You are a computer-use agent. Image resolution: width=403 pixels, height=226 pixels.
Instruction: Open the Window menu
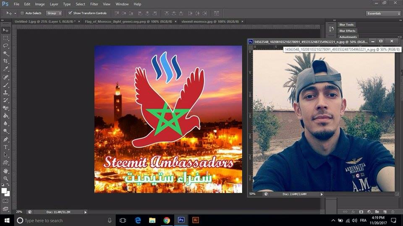(122, 4)
